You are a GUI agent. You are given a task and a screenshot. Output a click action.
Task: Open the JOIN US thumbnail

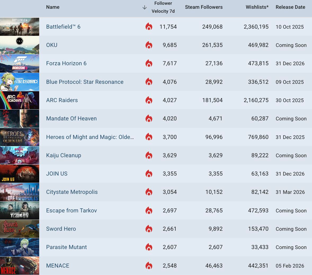click(x=20, y=174)
